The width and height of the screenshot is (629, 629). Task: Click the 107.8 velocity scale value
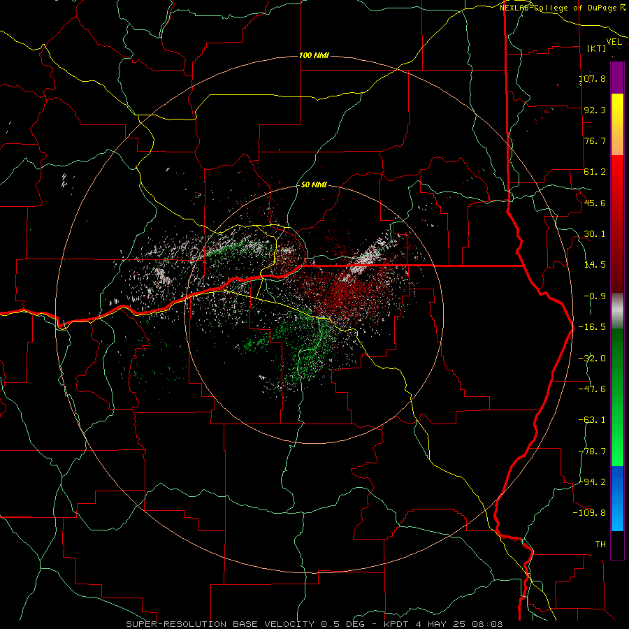pyautogui.click(x=592, y=78)
